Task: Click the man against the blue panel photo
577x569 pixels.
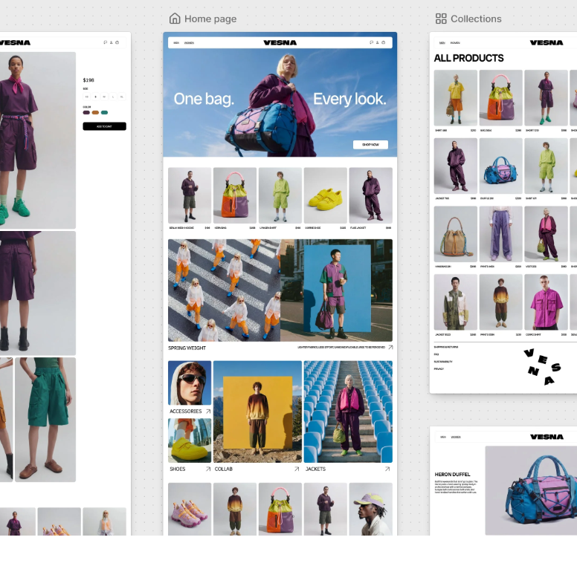Action: [x=336, y=290]
